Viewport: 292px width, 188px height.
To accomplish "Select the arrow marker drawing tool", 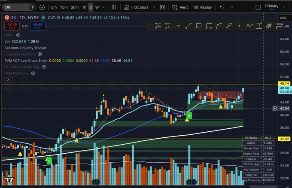I will (229, 26).
